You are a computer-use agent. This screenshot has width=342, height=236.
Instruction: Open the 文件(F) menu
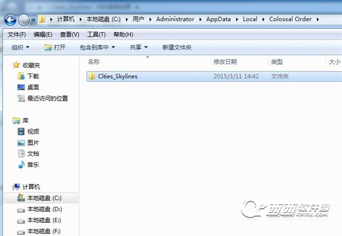(x=17, y=34)
